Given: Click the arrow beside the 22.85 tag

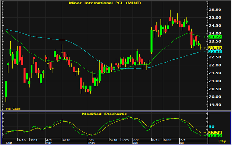Looking at the screenshot, I should 205,52.
